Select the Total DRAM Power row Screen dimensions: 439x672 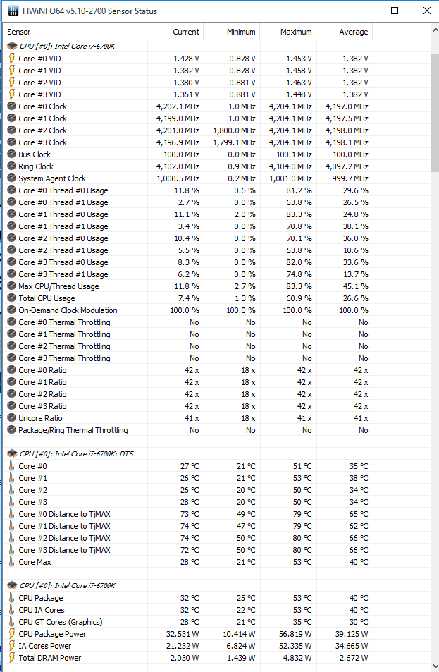click(49, 658)
